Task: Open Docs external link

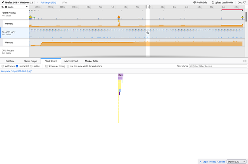Action: coord(241,3)
